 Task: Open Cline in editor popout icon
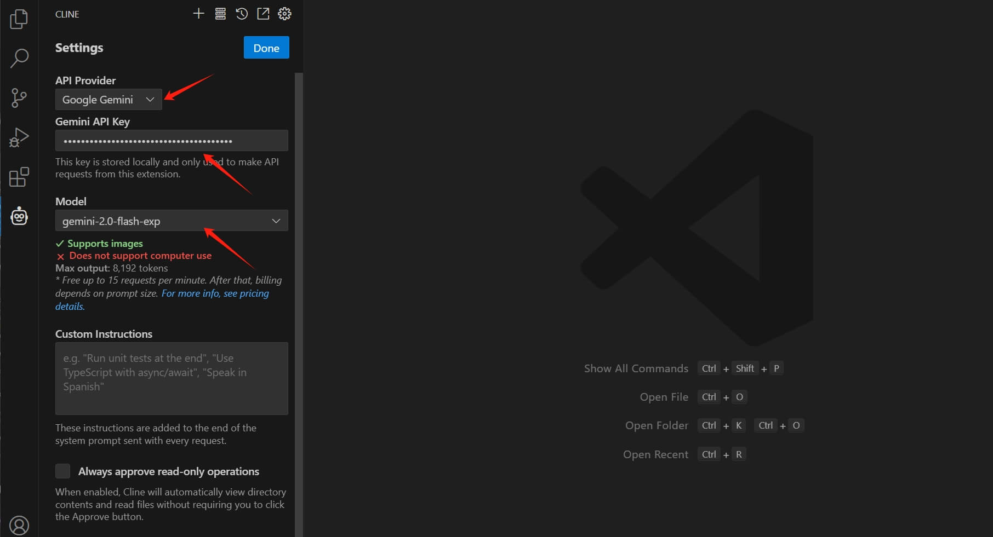click(263, 14)
